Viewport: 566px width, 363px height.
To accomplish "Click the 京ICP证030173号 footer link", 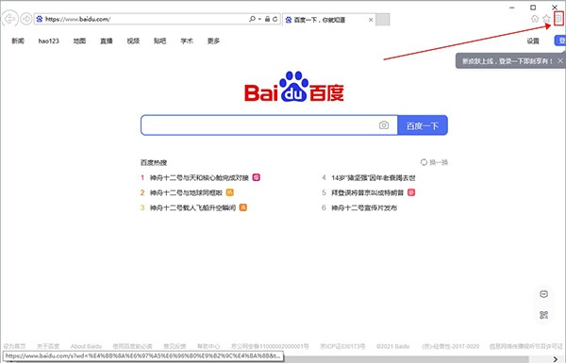I will click(x=342, y=346).
